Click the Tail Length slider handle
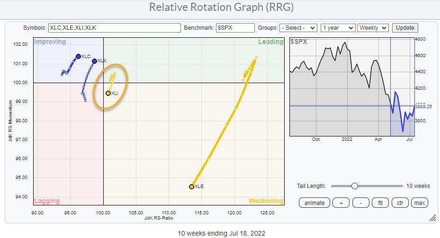 click(354, 186)
